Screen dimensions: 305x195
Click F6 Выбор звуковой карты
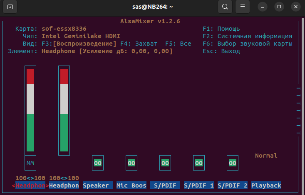pos(248,44)
